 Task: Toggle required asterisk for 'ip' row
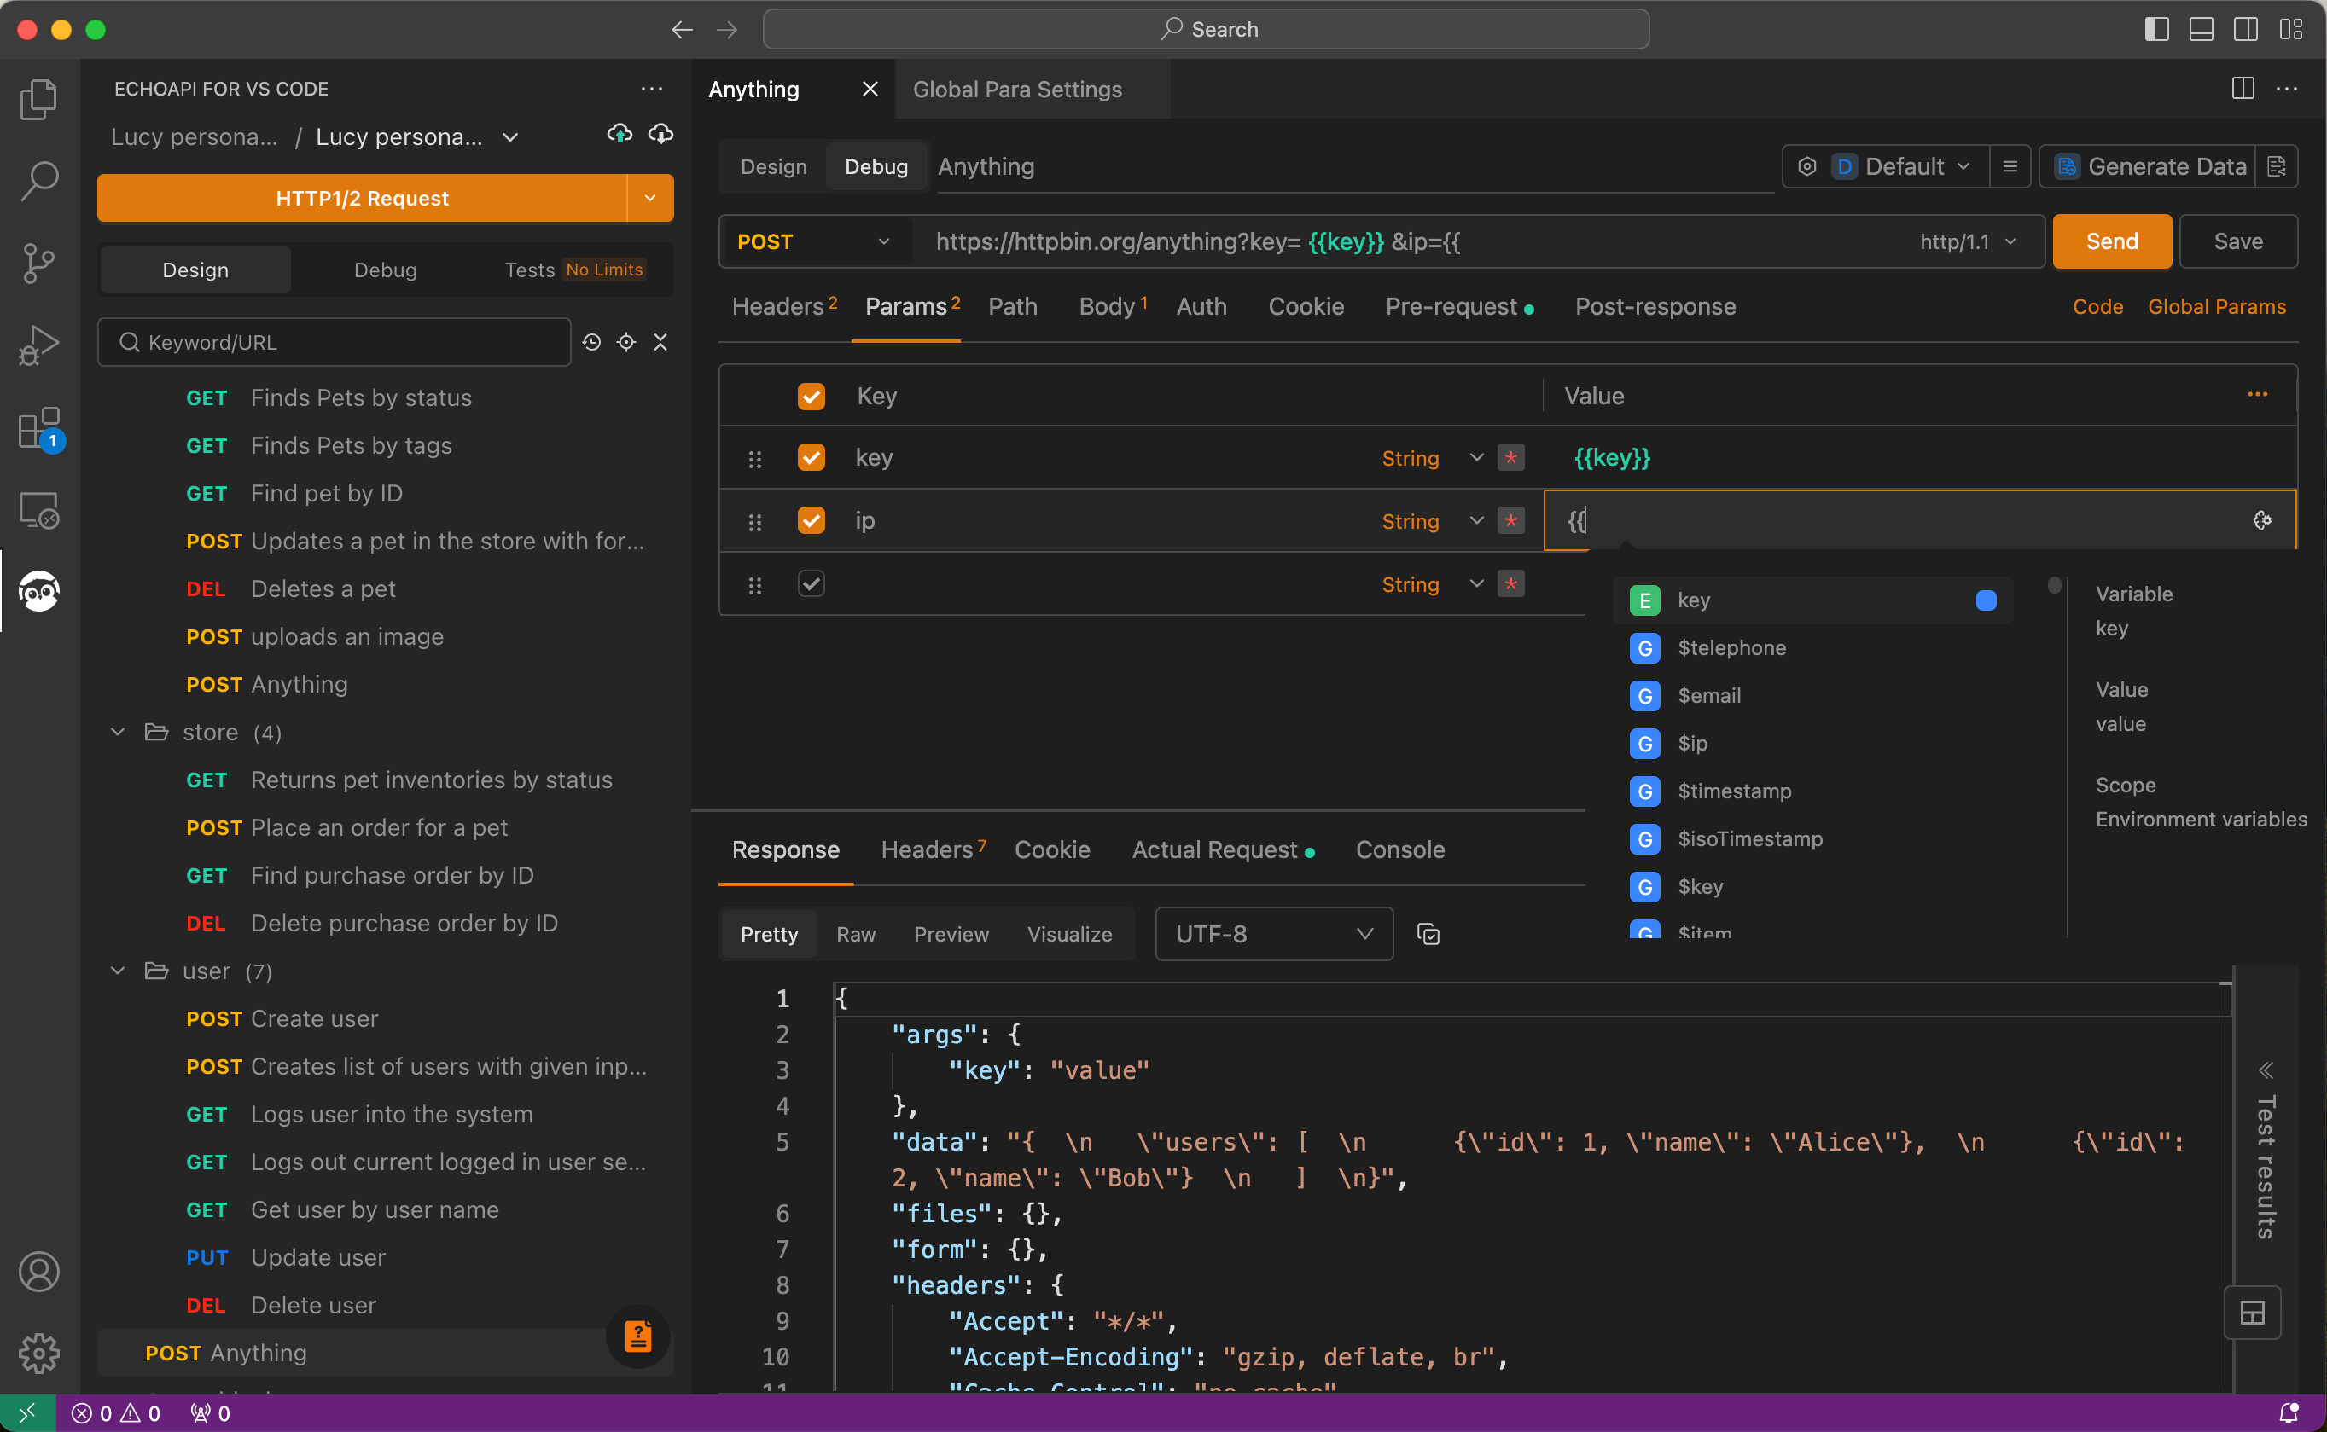tap(1511, 520)
